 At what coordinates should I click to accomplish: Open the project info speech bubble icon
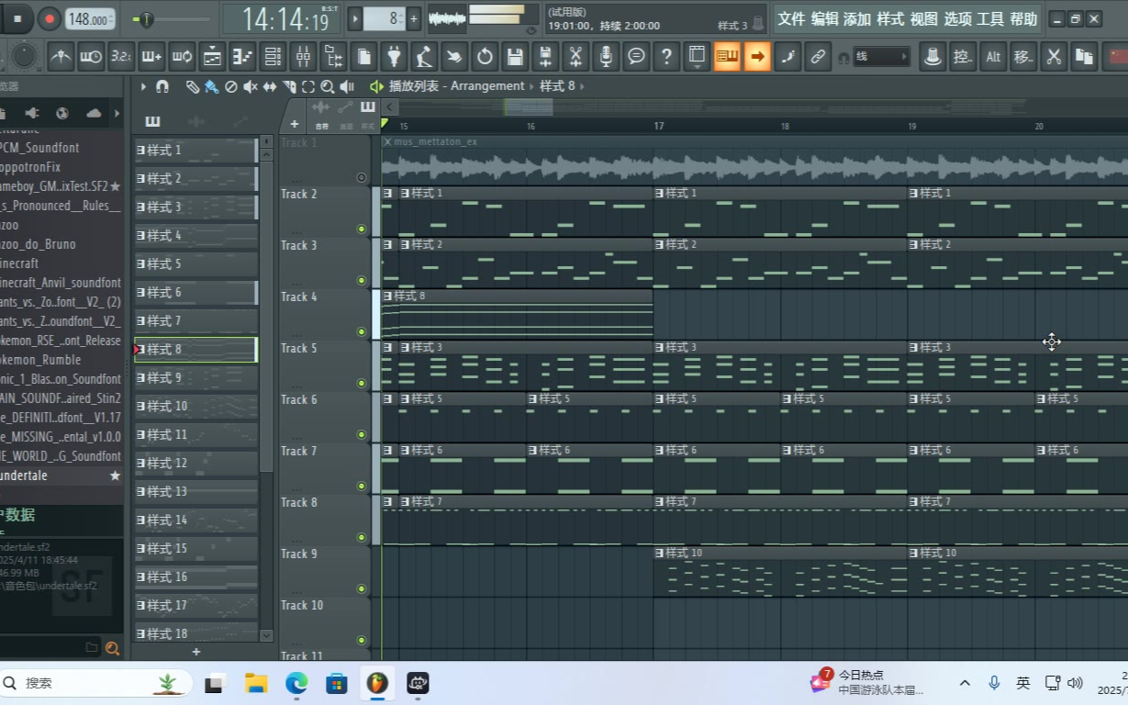(x=636, y=57)
